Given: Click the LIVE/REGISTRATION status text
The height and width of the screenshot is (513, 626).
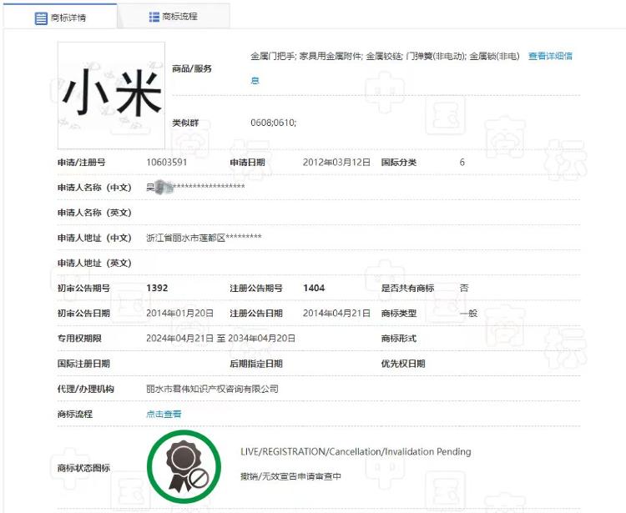Looking at the screenshot, I should pos(356,451).
